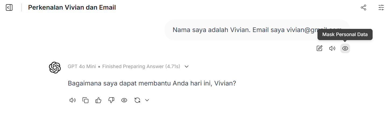Toggle the eye icon under assistant reply
389x113 pixels.
click(x=124, y=100)
